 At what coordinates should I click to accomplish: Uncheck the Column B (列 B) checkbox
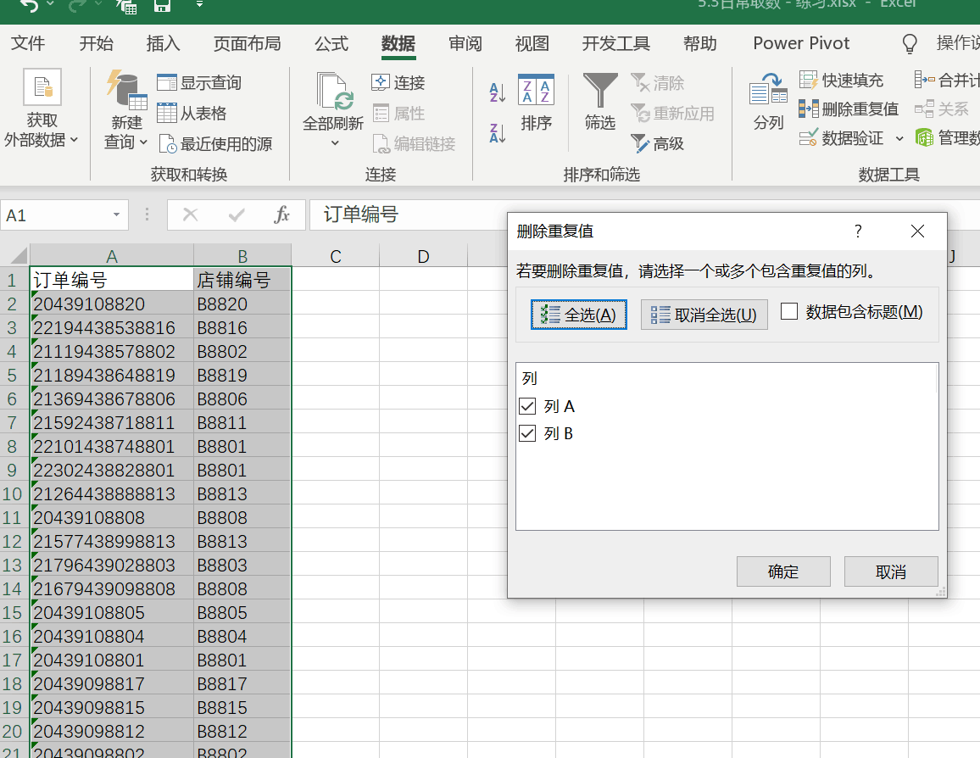pyautogui.click(x=527, y=433)
